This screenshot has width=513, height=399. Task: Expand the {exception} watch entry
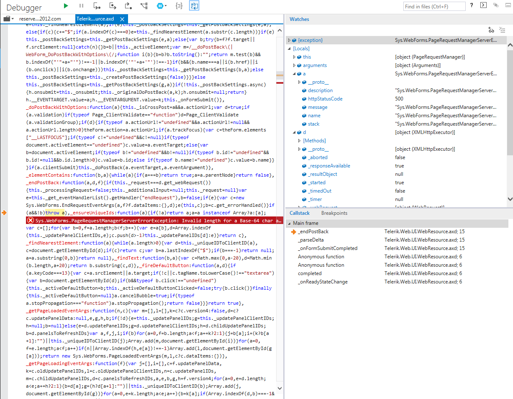(x=289, y=40)
